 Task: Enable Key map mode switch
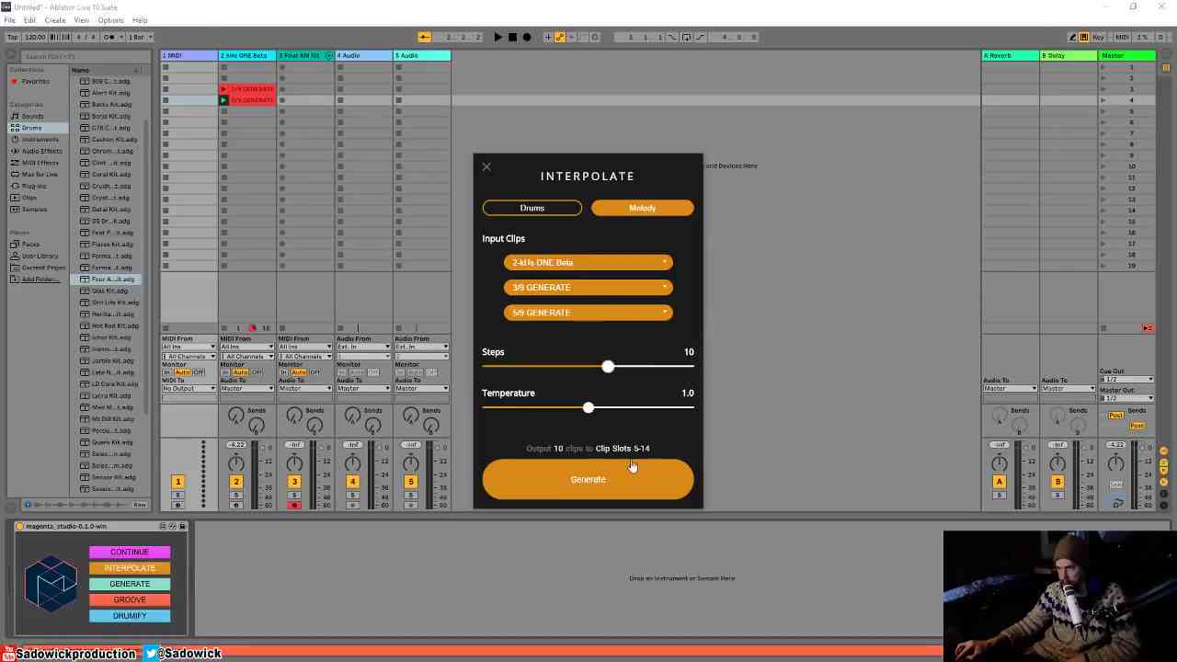1099,37
